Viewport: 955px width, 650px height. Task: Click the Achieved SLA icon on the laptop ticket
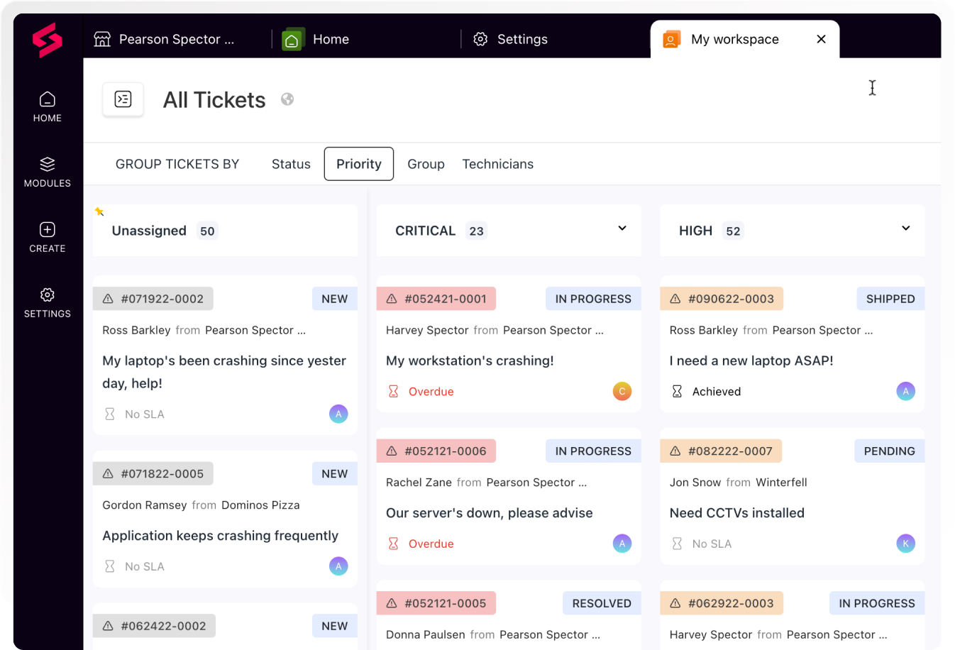pyautogui.click(x=677, y=391)
